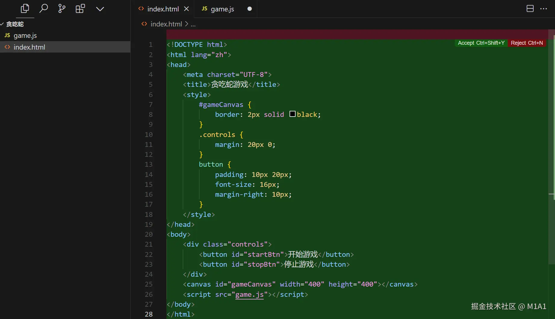Click the #gameCanvas selector text
Screen dimensions: 555x319
click(x=221, y=105)
